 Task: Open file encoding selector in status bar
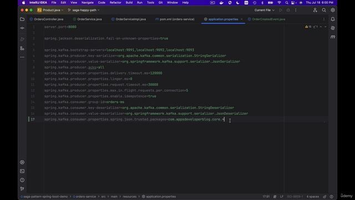point(295,197)
